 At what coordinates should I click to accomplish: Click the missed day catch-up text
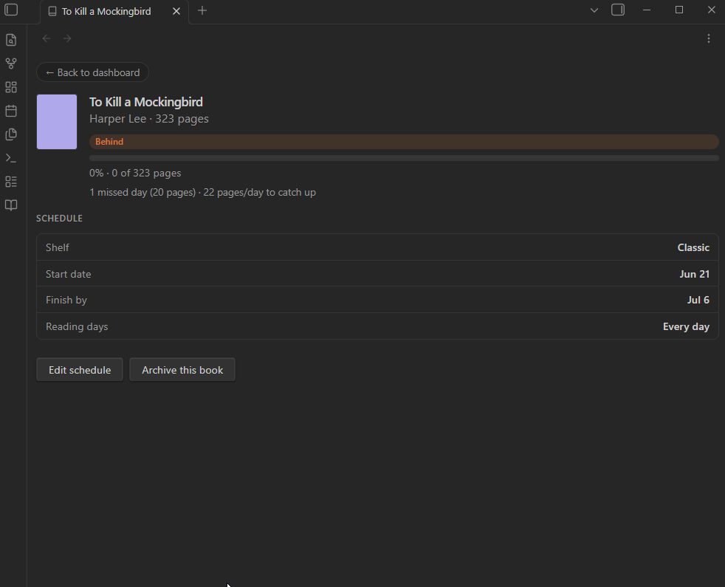202,192
